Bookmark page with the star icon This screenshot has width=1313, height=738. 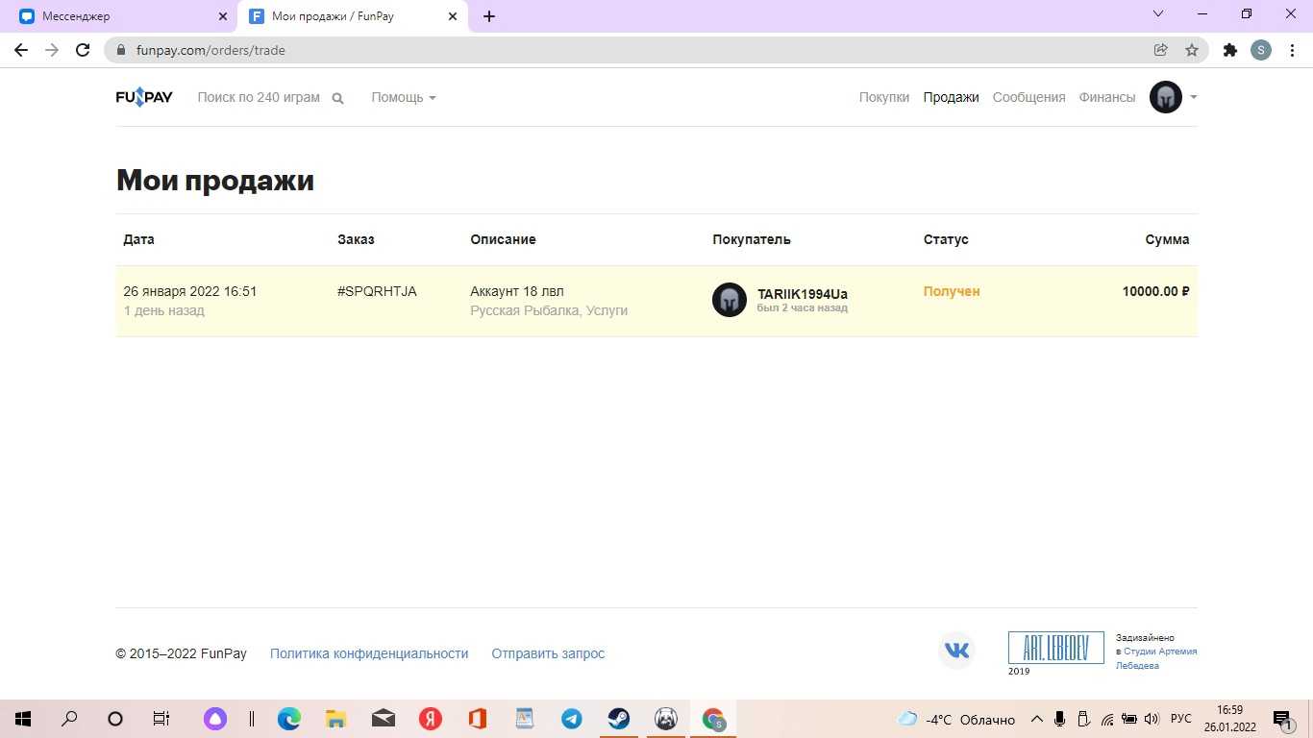pyautogui.click(x=1192, y=50)
